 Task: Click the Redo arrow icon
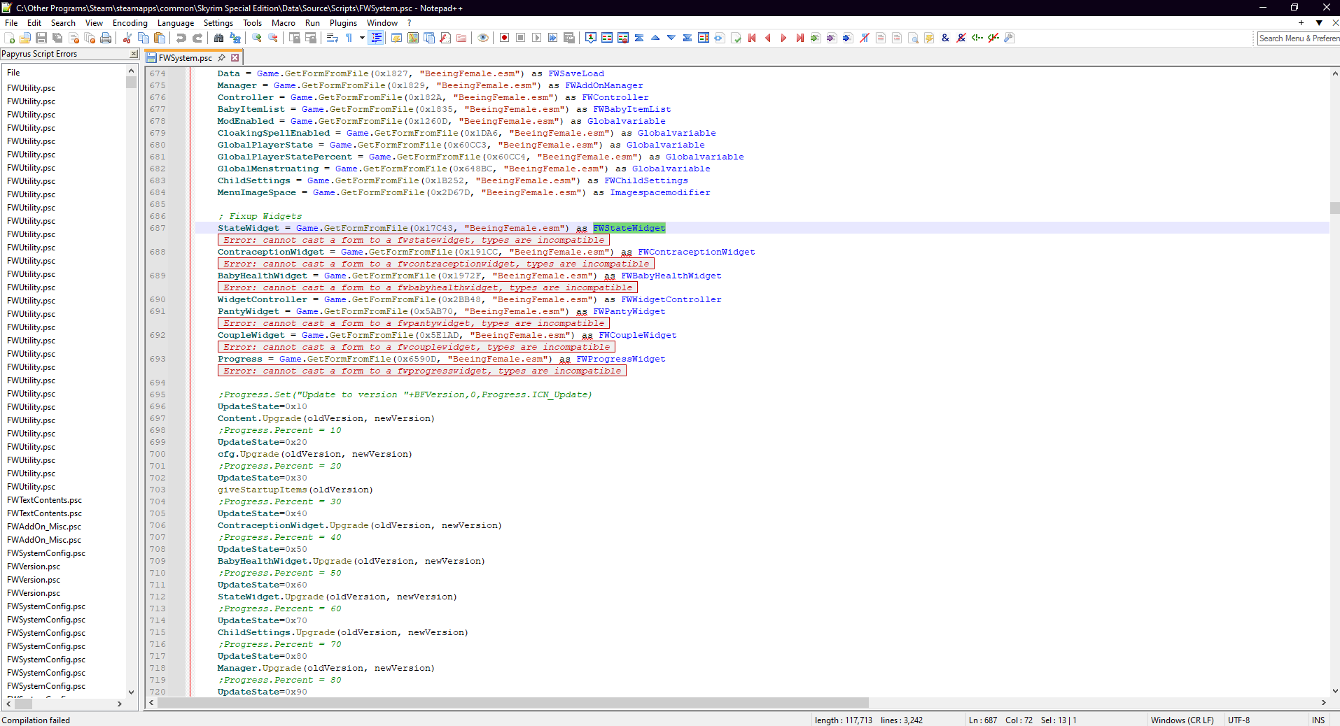tap(197, 38)
